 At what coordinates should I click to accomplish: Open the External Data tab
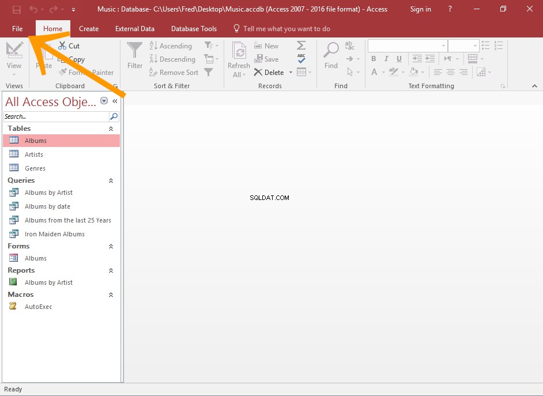point(135,29)
